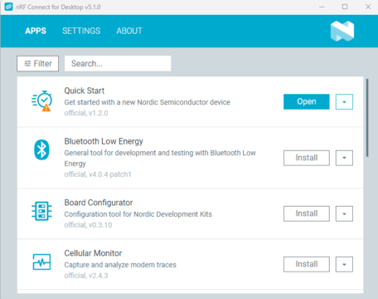Click the Board Configurator title text
The width and height of the screenshot is (378, 299).
click(99, 203)
